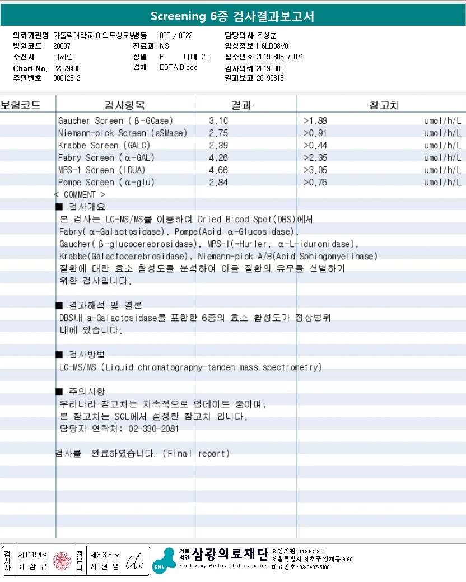Click the resident number 900125-2
Viewport: 466px width, 582px height.
tap(67, 78)
